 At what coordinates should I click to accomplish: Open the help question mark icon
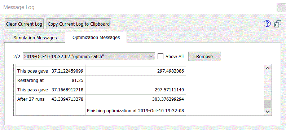267,24
